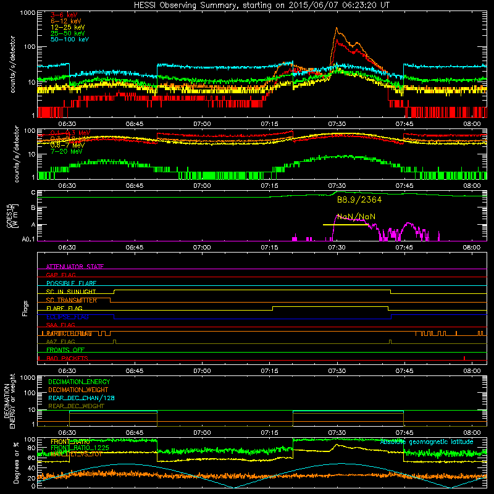Click 07:00 tick label under the top X-ray panel
494x494 pixels.
click(x=202, y=124)
